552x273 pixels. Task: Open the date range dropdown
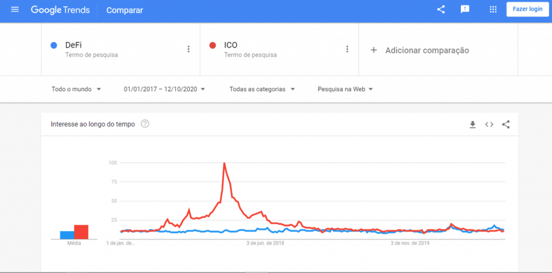(164, 89)
